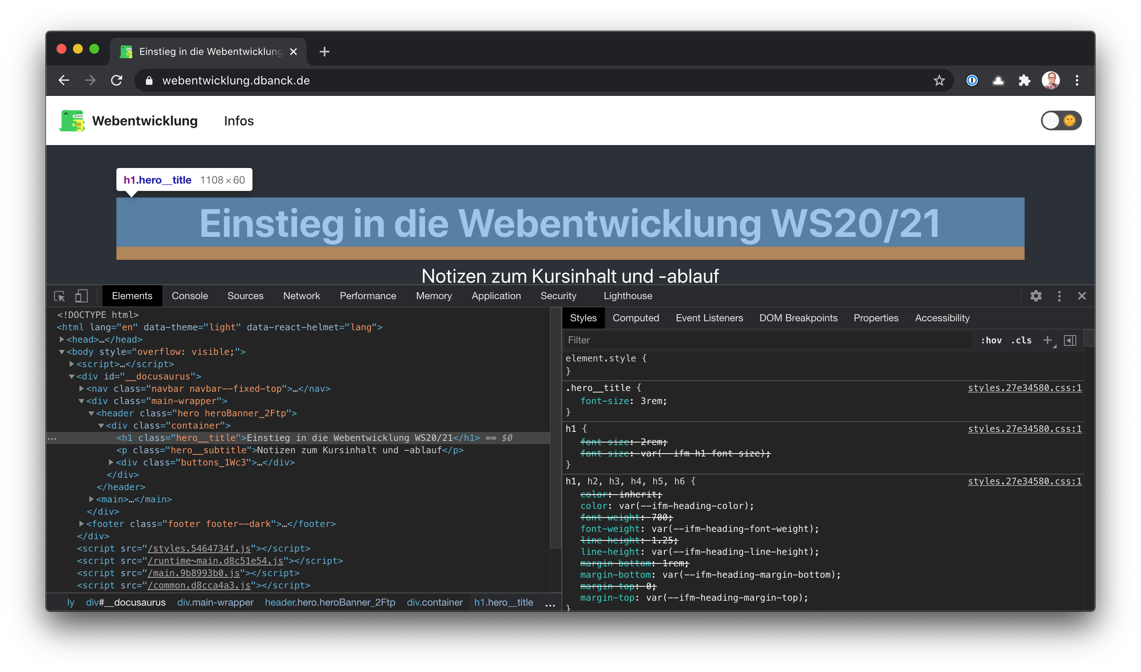Open DevTools three-dot customize menu
The height and width of the screenshot is (672, 1141).
1059,296
